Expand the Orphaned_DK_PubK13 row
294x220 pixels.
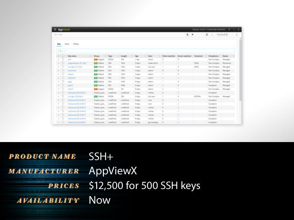click(58, 104)
